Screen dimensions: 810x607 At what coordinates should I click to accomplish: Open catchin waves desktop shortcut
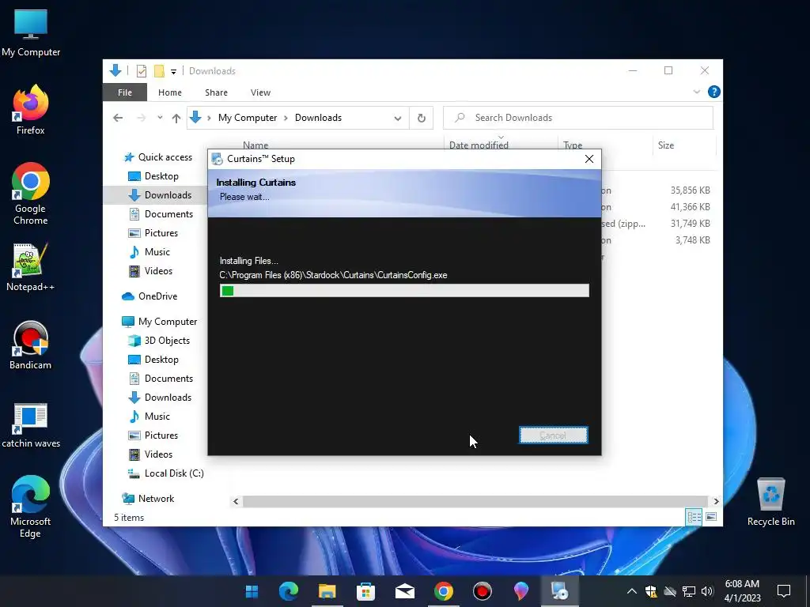pyautogui.click(x=31, y=424)
